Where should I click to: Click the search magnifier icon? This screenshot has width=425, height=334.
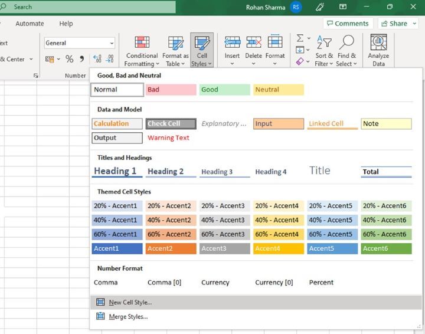click(4, 6)
